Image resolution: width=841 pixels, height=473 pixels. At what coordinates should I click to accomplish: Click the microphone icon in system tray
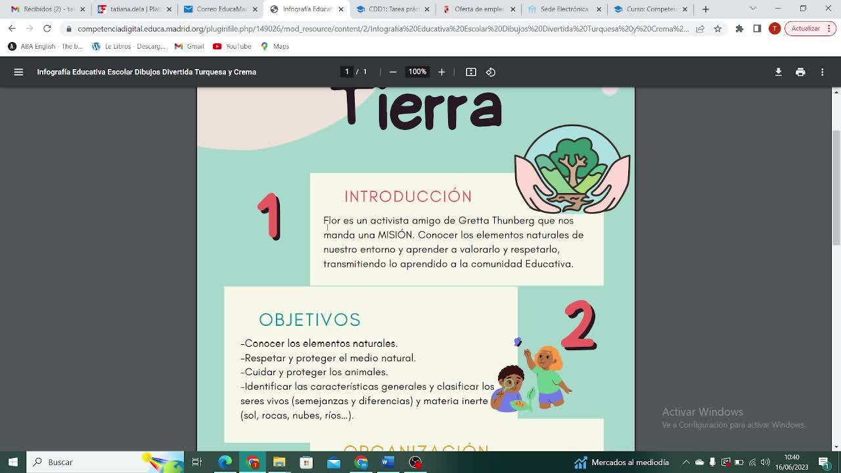pyautogui.click(x=712, y=462)
